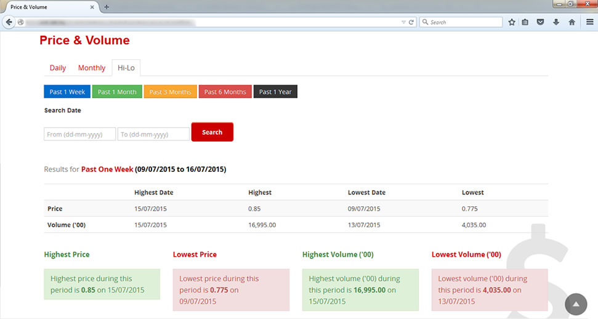
Task: Focus the From date input field
Action: pos(79,134)
